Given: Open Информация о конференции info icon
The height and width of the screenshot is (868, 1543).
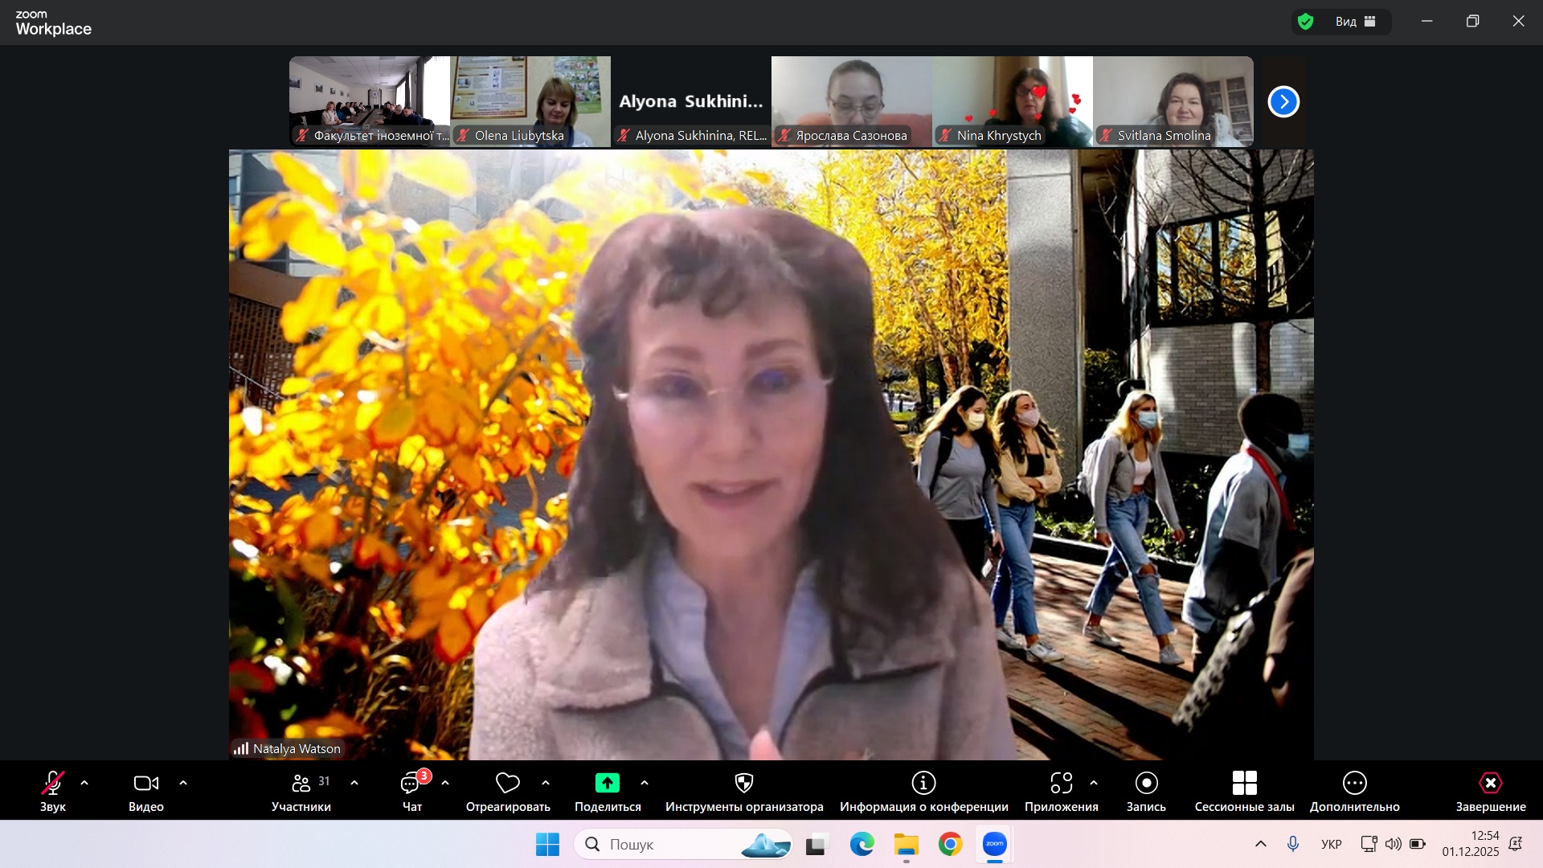Looking at the screenshot, I should pos(923,783).
